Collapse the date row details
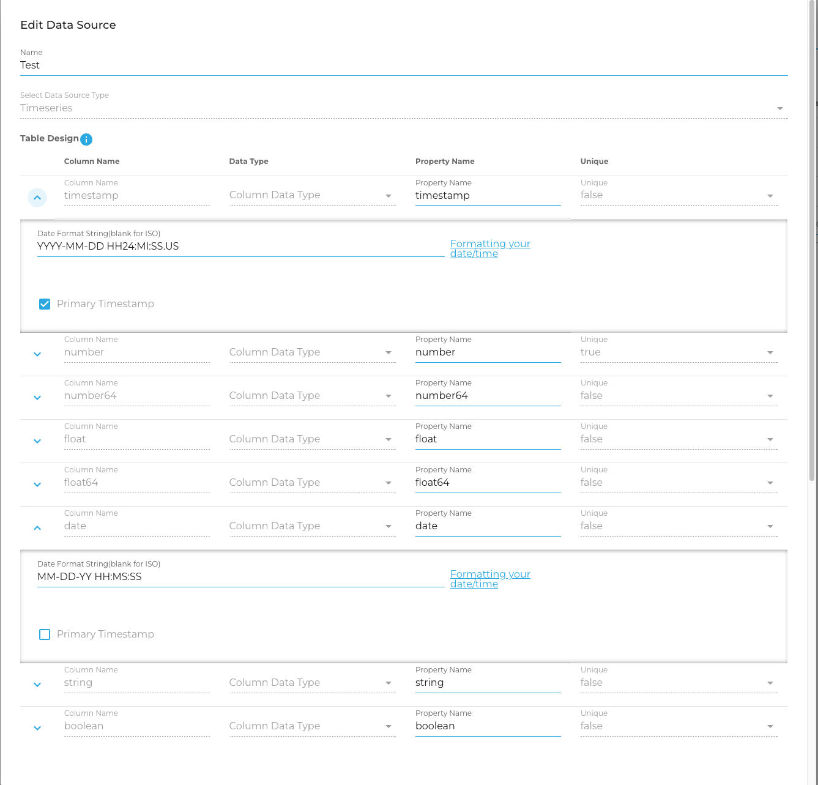Image resolution: width=818 pixels, height=785 pixels. pyautogui.click(x=37, y=528)
